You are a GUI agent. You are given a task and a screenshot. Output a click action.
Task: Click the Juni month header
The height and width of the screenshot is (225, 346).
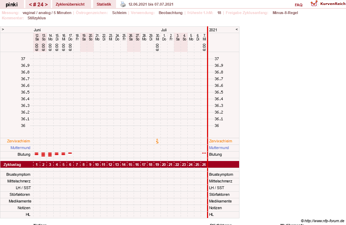pos(37,30)
